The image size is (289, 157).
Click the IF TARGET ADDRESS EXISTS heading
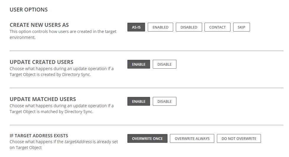pos(39,136)
